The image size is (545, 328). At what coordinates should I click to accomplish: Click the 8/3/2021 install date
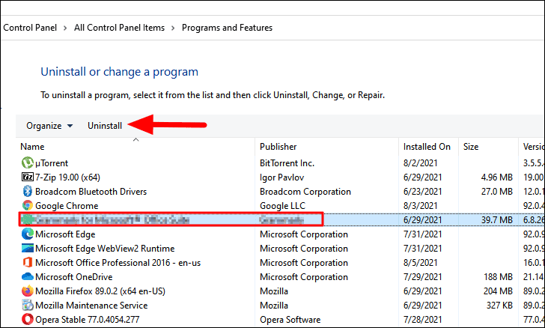(420, 206)
